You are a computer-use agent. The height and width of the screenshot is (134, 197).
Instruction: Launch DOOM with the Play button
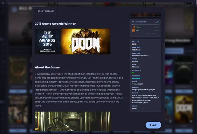(153, 125)
